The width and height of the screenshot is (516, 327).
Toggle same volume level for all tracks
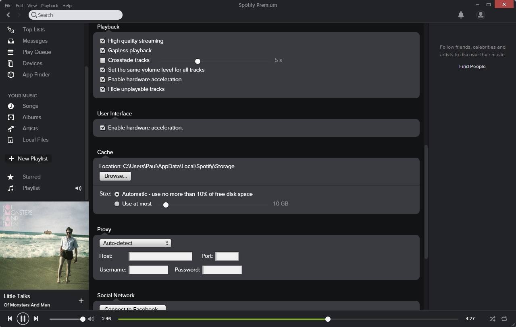(x=103, y=70)
